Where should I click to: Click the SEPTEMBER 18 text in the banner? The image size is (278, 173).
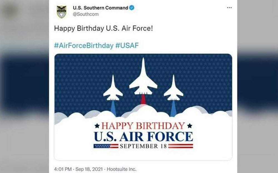pyautogui.click(x=143, y=146)
